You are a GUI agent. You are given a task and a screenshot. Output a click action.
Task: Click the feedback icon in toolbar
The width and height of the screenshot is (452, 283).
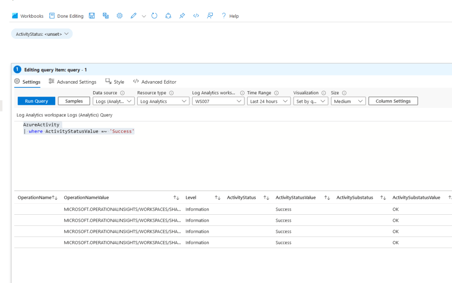[210, 16]
